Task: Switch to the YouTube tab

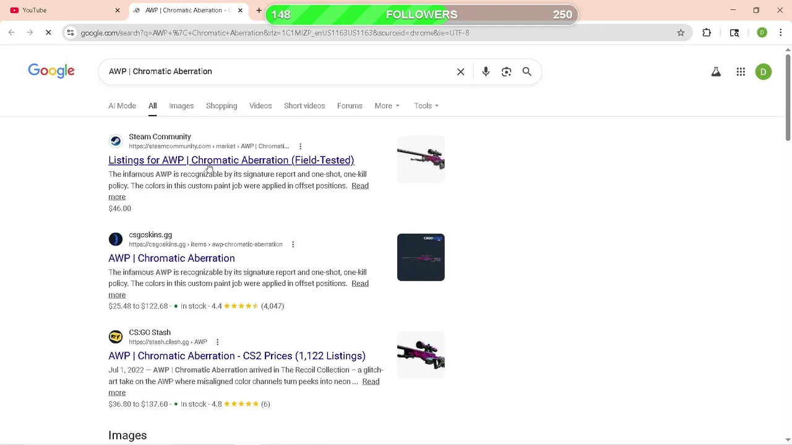Action: tap(64, 10)
